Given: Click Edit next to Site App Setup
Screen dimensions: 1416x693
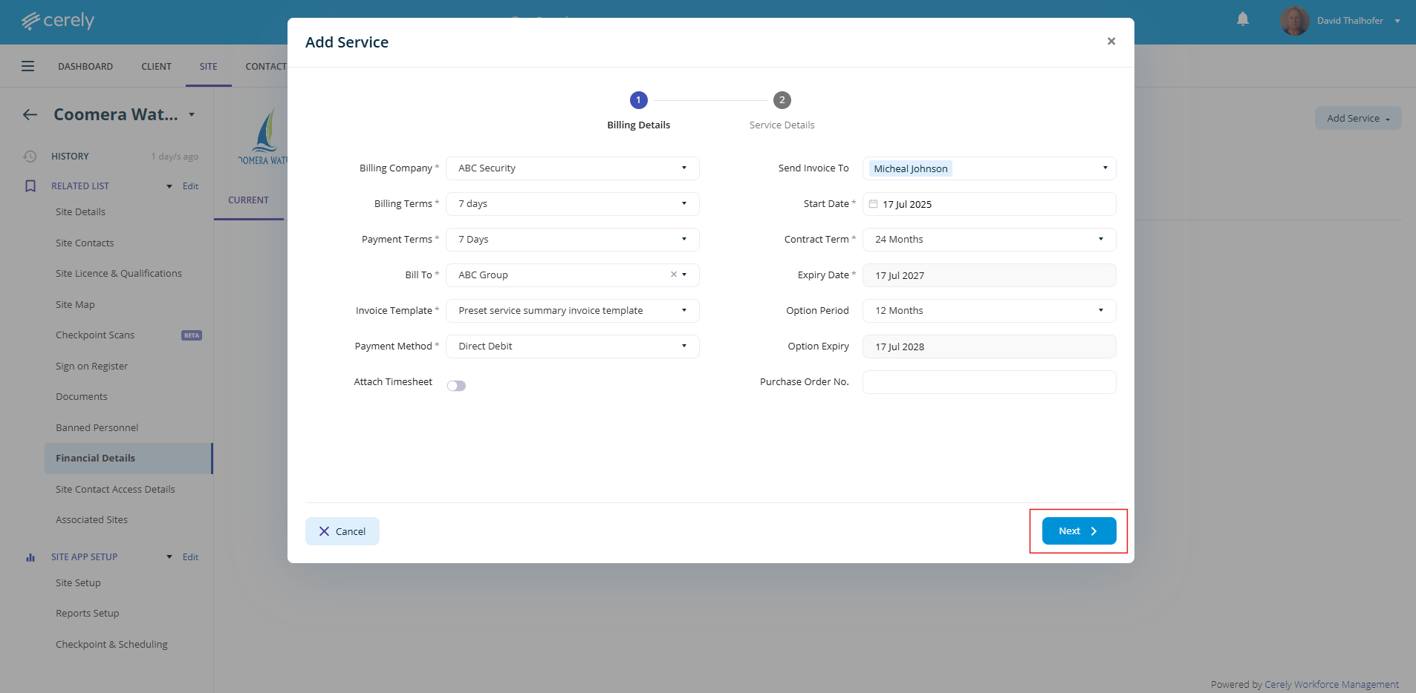Looking at the screenshot, I should click(191, 557).
